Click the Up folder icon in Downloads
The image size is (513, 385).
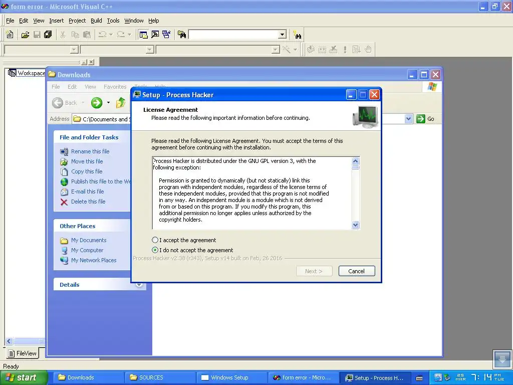tap(121, 103)
